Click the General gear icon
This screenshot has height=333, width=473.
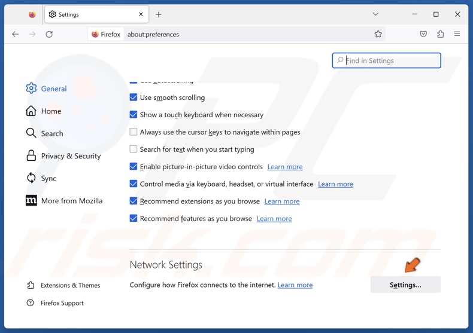31,88
